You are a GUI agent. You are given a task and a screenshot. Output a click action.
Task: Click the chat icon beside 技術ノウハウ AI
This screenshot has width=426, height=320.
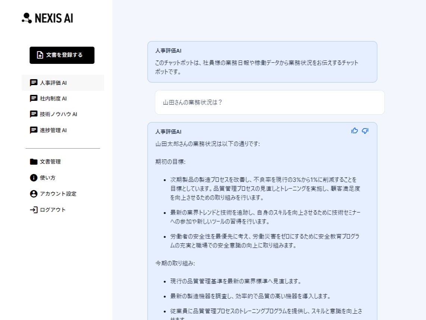click(34, 114)
